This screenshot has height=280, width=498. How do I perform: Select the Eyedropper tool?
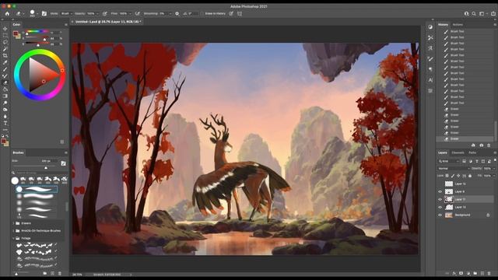[x=5, y=62]
